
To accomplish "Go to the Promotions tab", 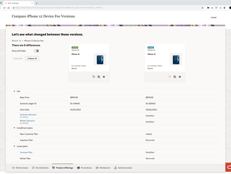I will [85, 168].
